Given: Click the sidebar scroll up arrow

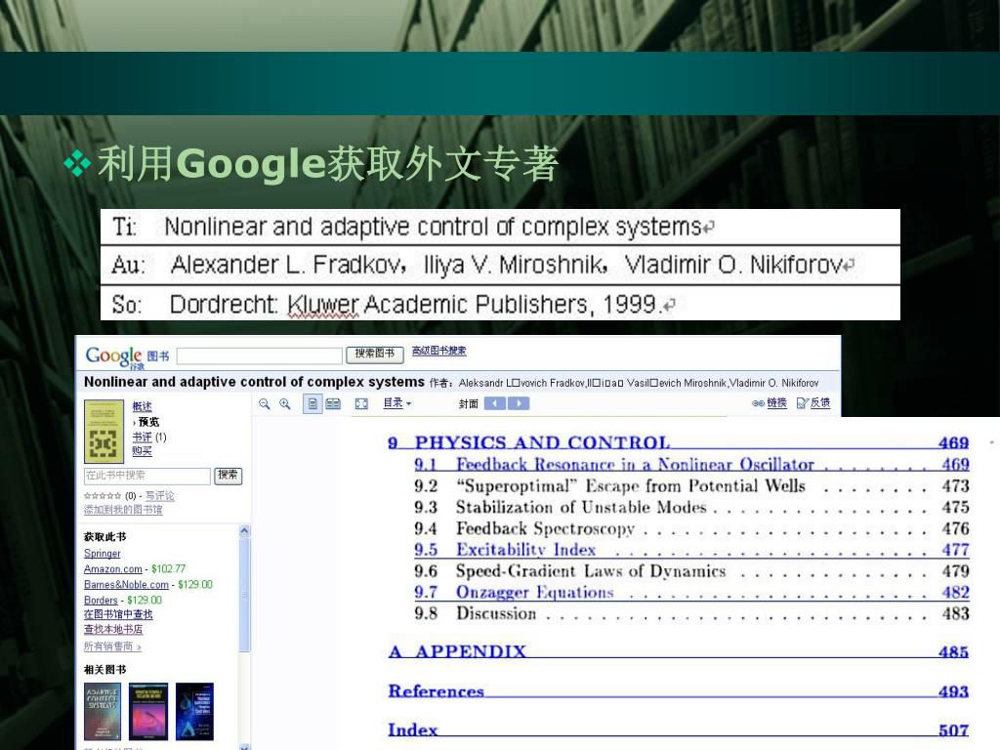Looking at the screenshot, I should click(244, 530).
